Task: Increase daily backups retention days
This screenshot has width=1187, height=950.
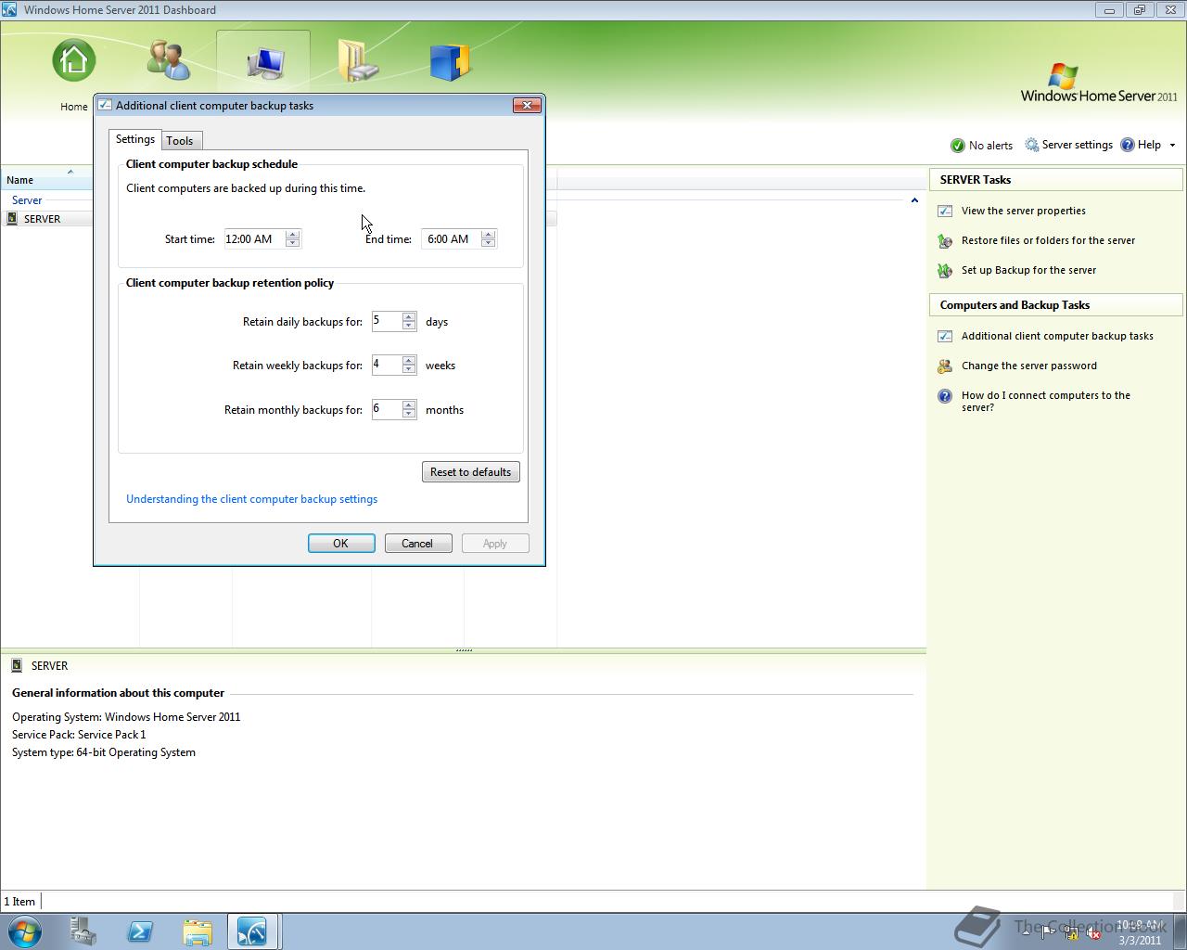Action: click(409, 317)
